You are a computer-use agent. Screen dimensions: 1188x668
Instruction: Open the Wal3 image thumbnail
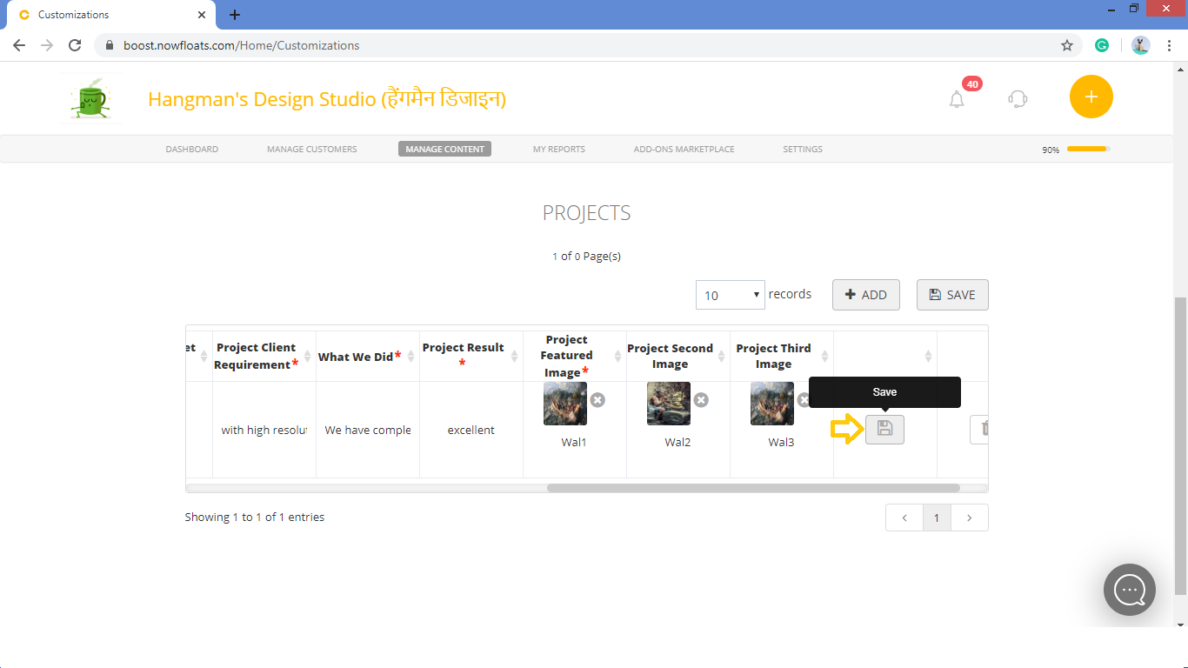tap(772, 404)
